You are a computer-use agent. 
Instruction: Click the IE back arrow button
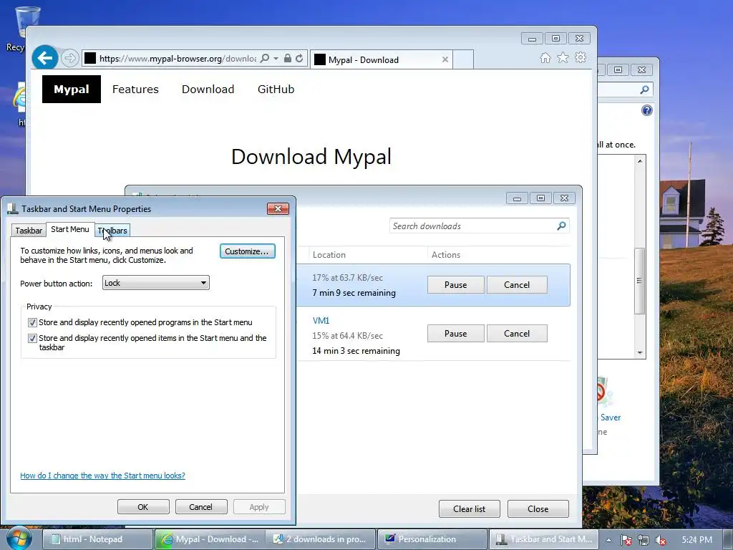coord(45,58)
